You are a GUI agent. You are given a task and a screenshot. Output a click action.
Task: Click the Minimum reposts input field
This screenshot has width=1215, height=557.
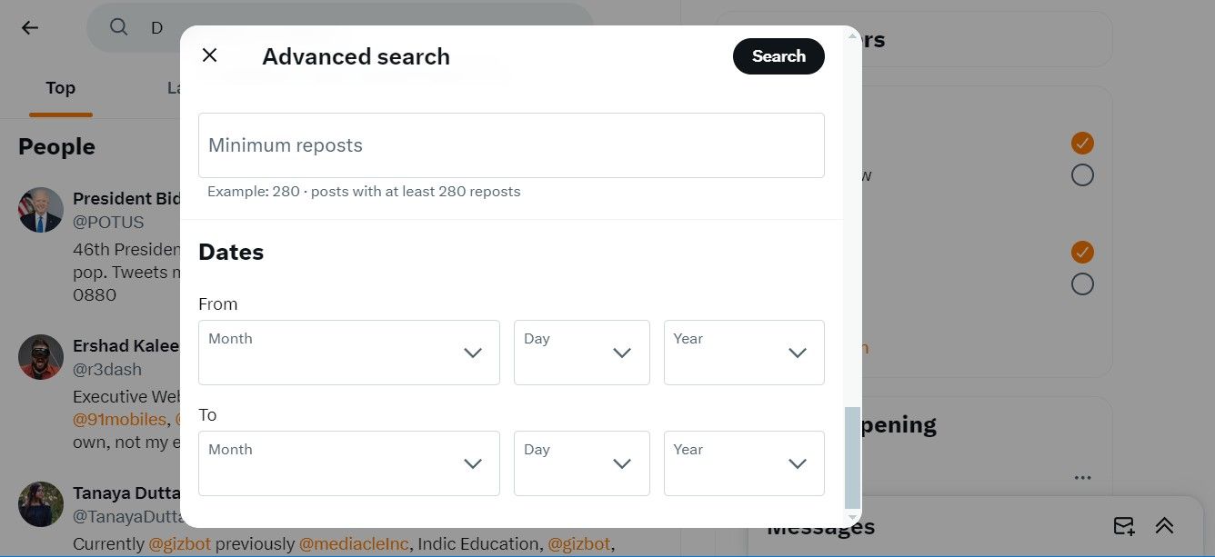[x=511, y=145]
